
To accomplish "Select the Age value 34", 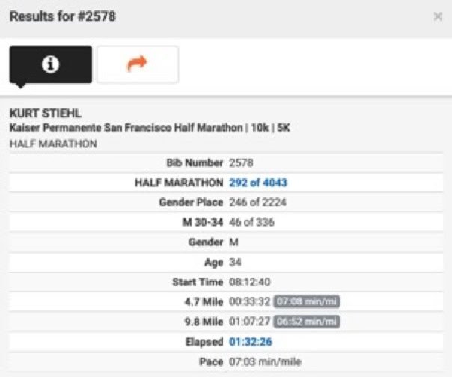I will click(x=235, y=262).
